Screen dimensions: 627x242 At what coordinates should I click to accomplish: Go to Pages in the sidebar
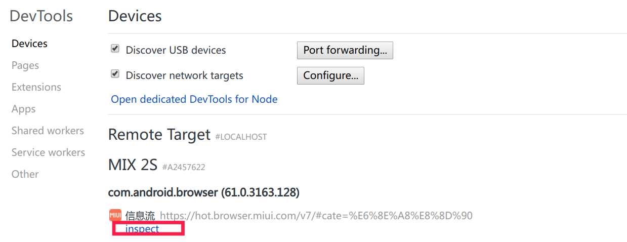[x=25, y=65]
